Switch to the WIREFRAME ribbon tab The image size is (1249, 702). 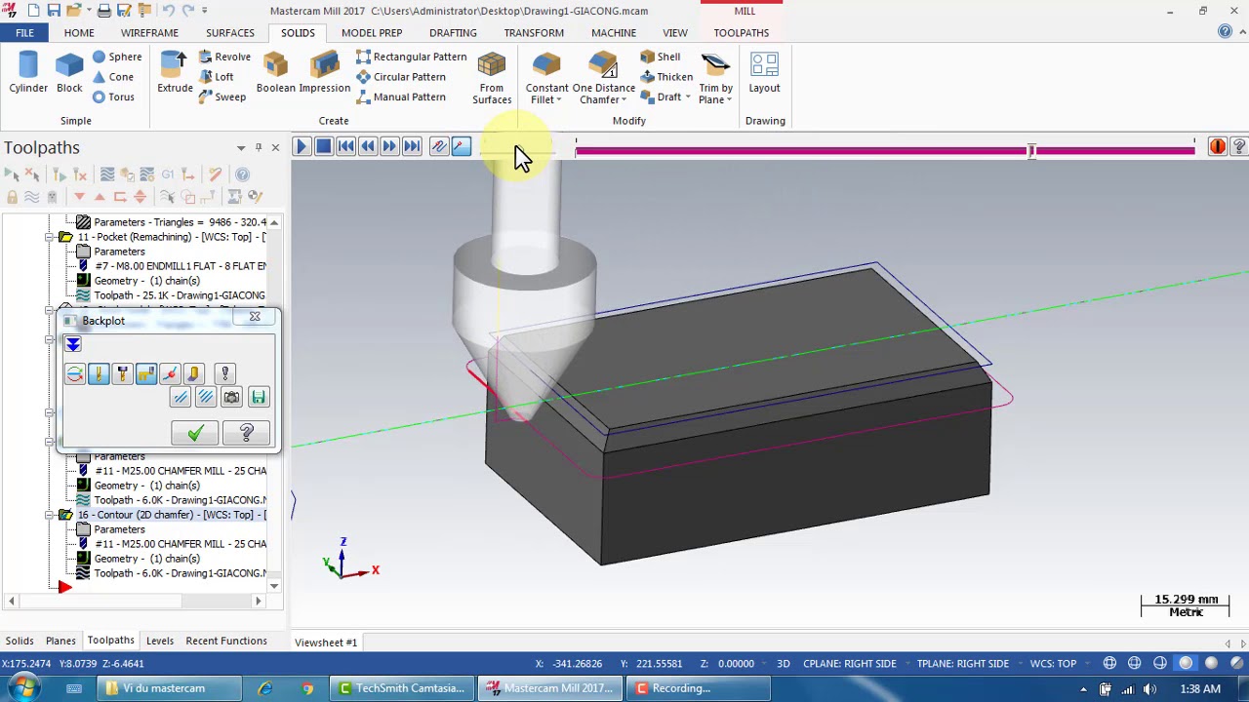coord(149,33)
